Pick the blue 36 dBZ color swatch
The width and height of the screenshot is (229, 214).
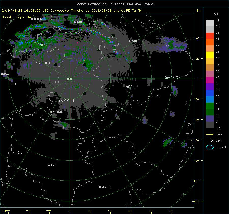(210, 93)
